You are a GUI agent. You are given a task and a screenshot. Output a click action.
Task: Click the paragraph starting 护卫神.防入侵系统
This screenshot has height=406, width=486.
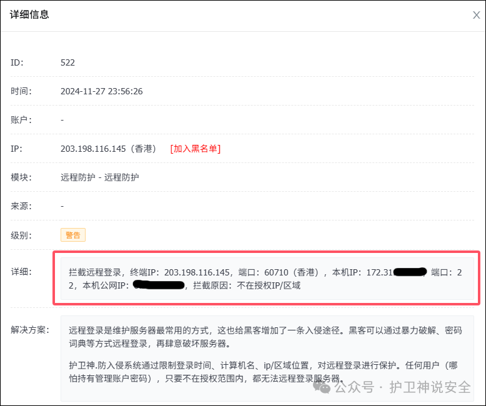(x=263, y=372)
